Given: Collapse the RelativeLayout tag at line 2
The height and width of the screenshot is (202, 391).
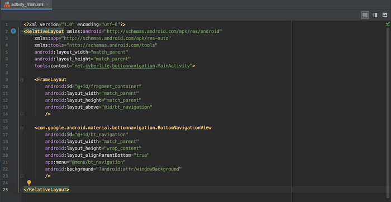Looking at the screenshot, I should (x=22, y=31).
